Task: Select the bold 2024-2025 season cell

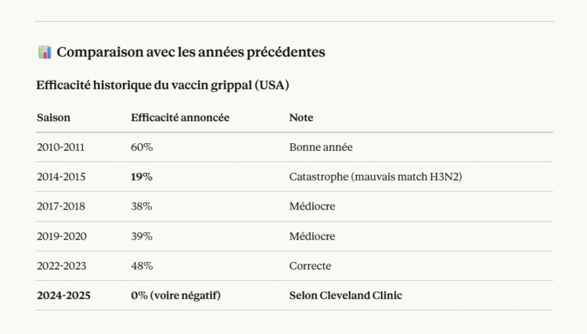Action: coord(63,295)
